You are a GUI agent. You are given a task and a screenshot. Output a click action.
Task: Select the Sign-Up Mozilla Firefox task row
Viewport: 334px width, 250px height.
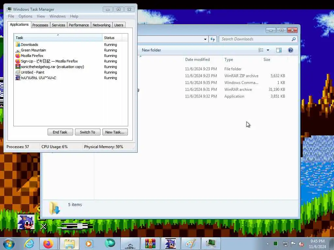tap(71, 61)
